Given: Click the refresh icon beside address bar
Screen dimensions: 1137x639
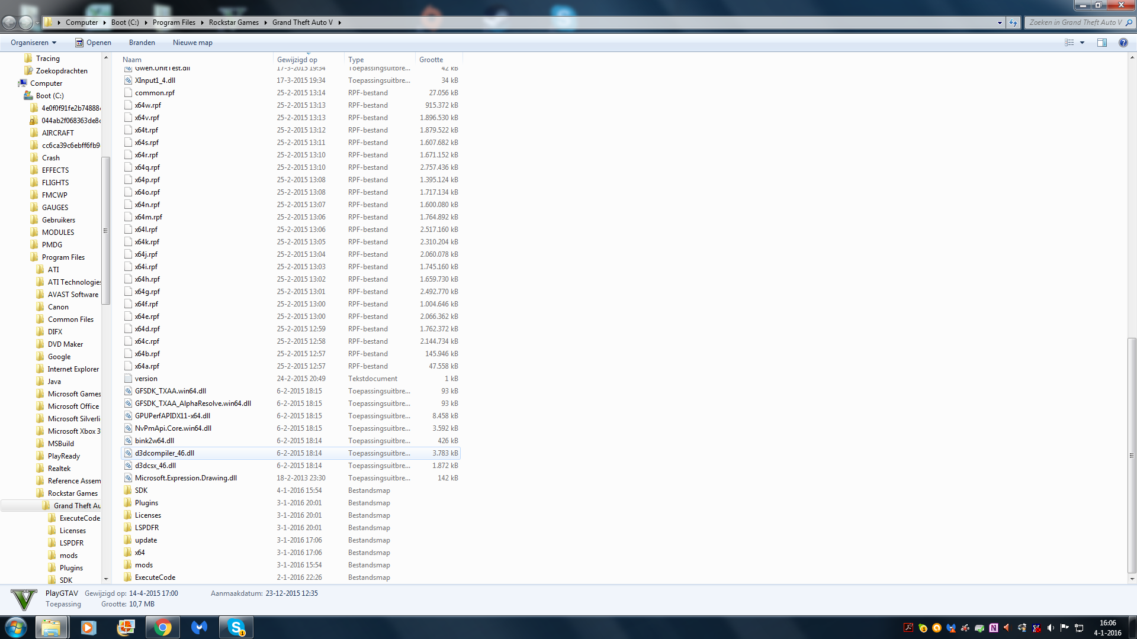Looking at the screenshot, I should tap(1013, 22).
